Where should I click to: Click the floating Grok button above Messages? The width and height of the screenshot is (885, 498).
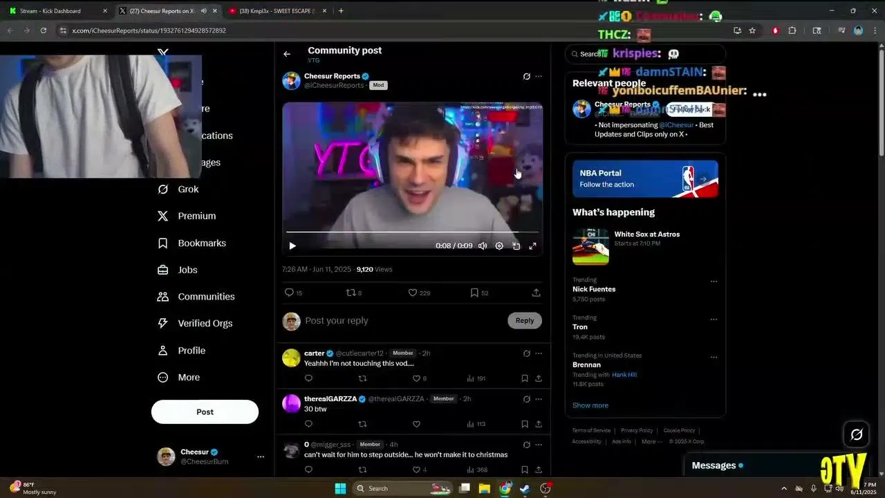click(856, 434)
